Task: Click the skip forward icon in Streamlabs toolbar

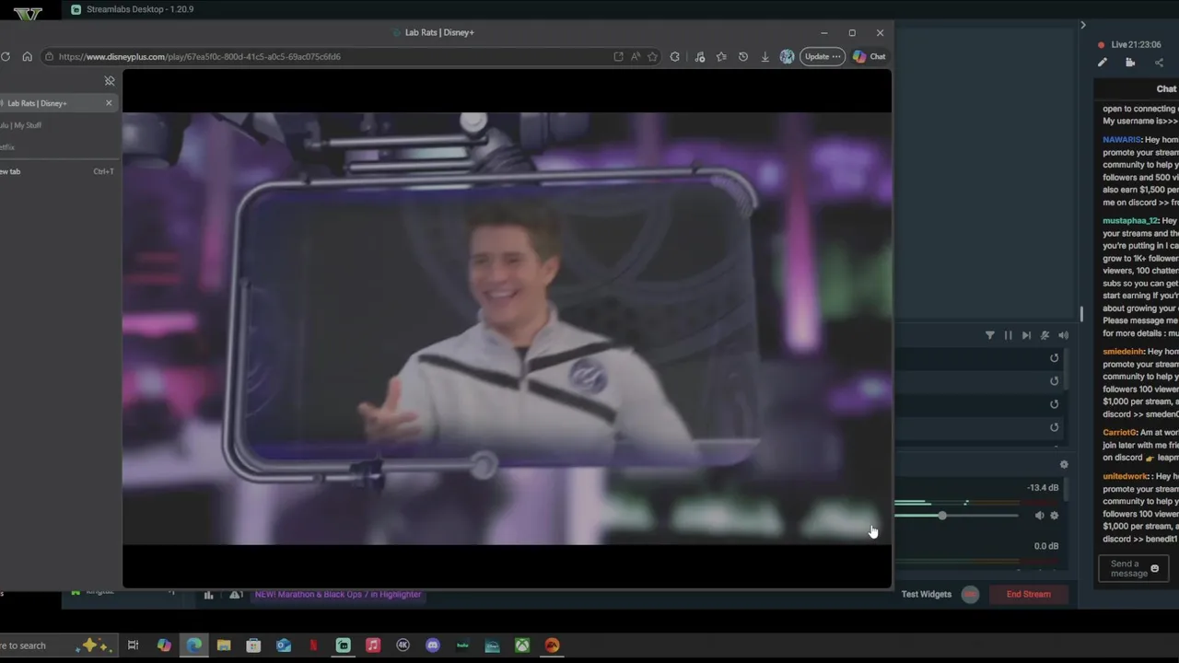Action: pos(1026,335)
